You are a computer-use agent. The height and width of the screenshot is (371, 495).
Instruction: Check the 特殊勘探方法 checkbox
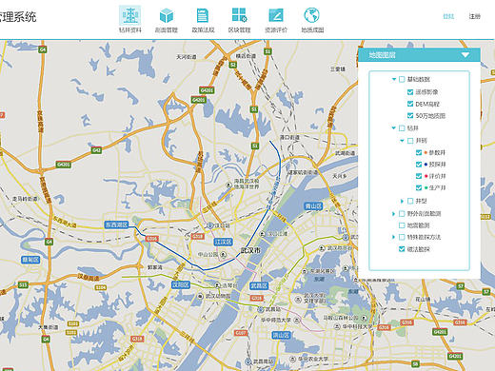coord(402,237)
